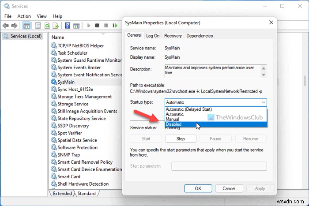Click the Forward arrow toolbar icon
This screenshot has height=206, width=309.
point(14,26)
